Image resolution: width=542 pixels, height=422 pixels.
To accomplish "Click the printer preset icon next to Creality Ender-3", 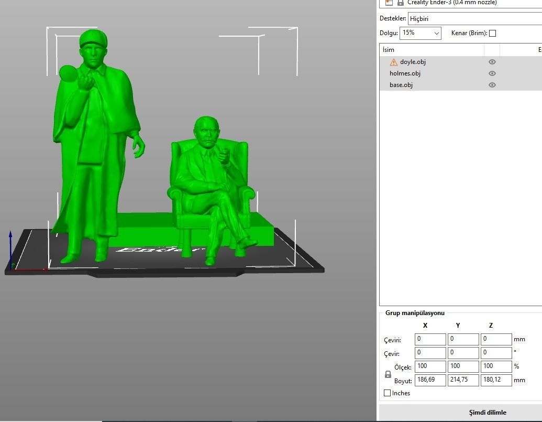I will pos(389,3).
